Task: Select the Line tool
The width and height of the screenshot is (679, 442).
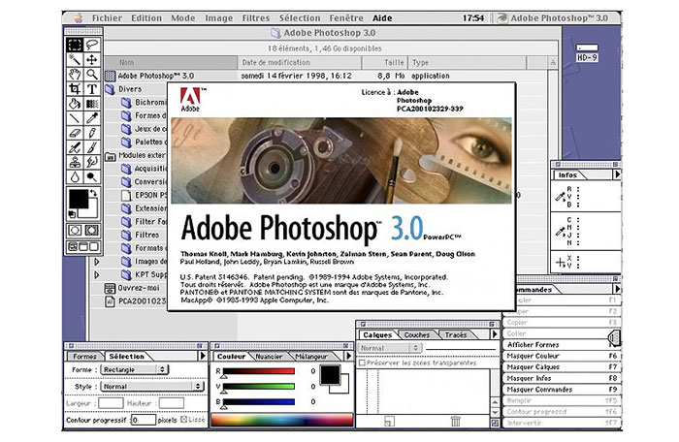Action: click(75, 118)
